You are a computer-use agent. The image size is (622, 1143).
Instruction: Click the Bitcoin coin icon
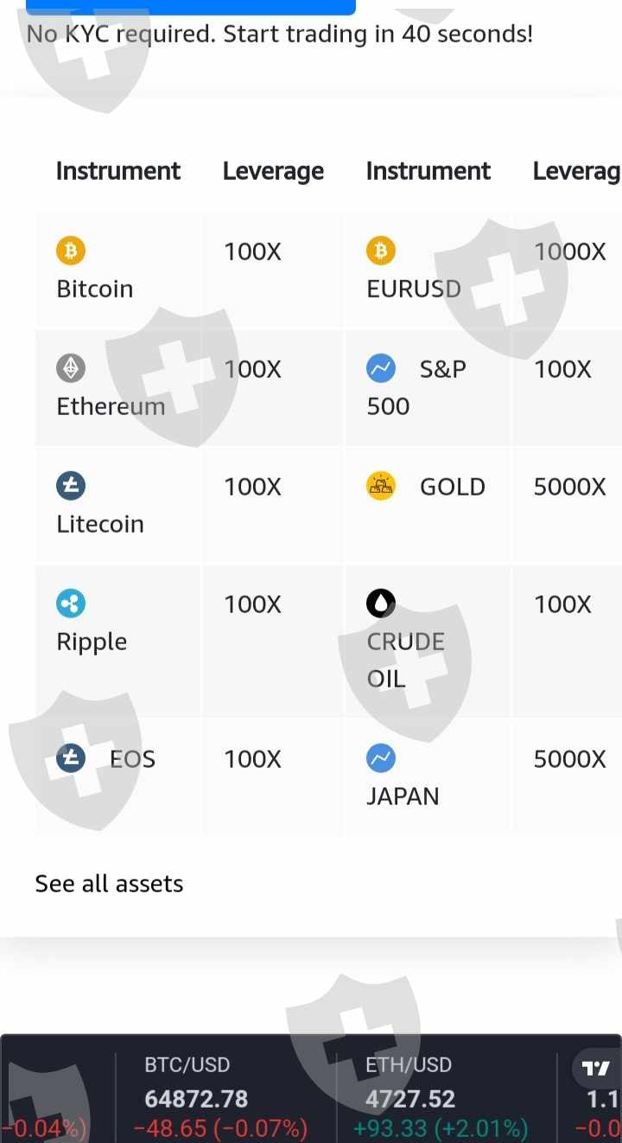coord(71,252)
